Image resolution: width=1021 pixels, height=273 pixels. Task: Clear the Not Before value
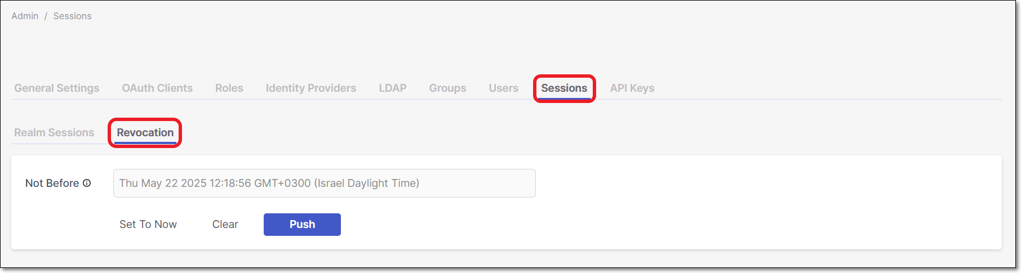pyautogui.click(x=225, y=224)
